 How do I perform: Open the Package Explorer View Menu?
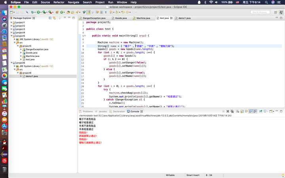coord(65,18)
